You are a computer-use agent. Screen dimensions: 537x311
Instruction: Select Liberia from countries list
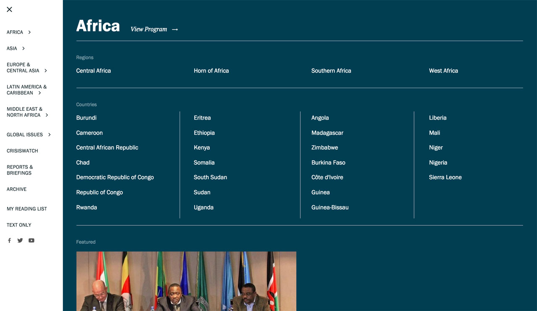coord(438,118)
